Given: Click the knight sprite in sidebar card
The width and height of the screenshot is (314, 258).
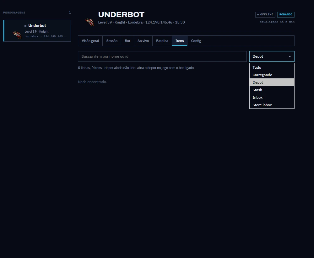Looking at the screenshot, I should (x=17, y=34).
